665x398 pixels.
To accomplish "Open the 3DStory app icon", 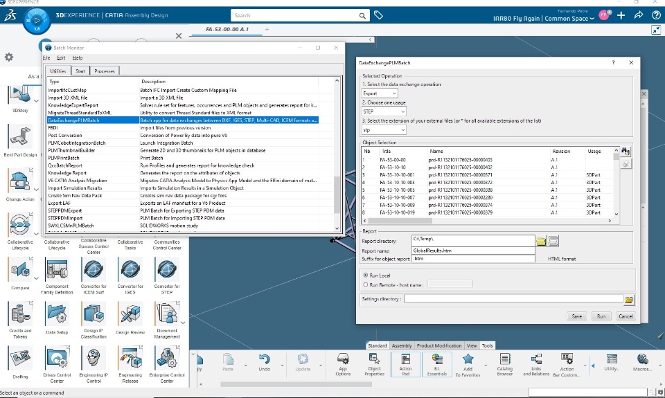I will tap(20, 95).
